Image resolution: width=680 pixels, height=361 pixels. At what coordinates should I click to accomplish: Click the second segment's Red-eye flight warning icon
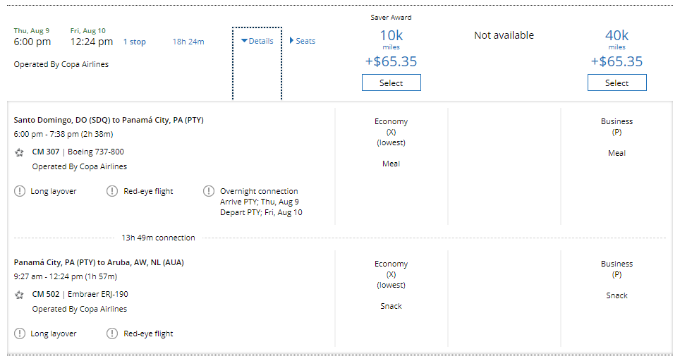[112, 334]
